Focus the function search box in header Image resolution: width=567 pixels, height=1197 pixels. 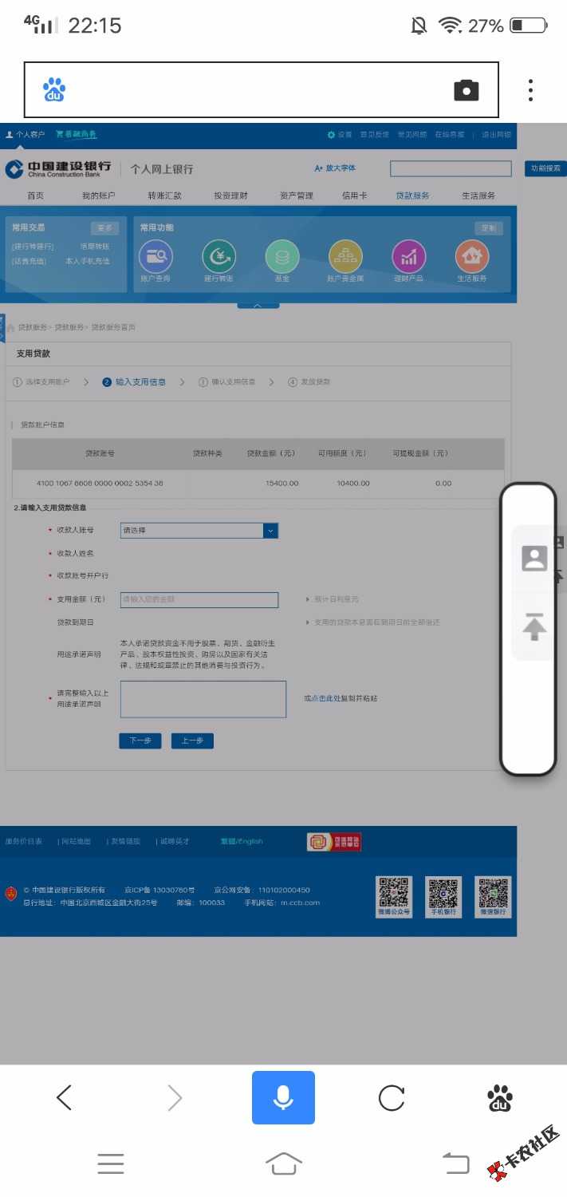(x=451, y=168)
